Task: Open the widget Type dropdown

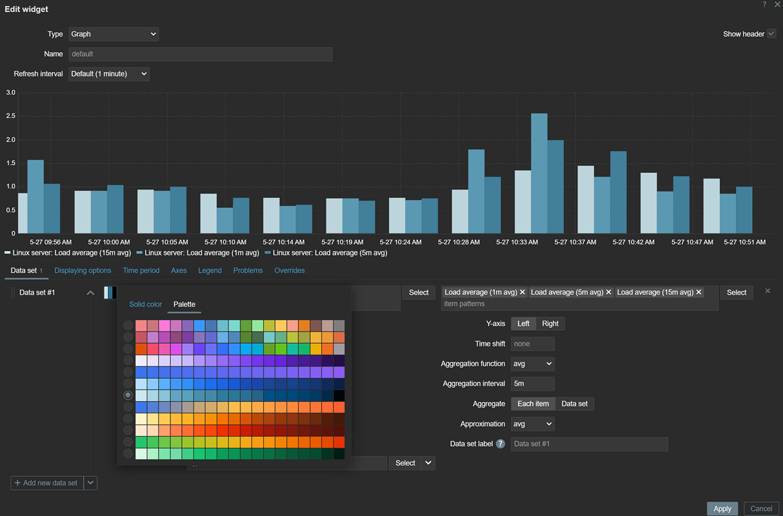Action: [114, 34]
